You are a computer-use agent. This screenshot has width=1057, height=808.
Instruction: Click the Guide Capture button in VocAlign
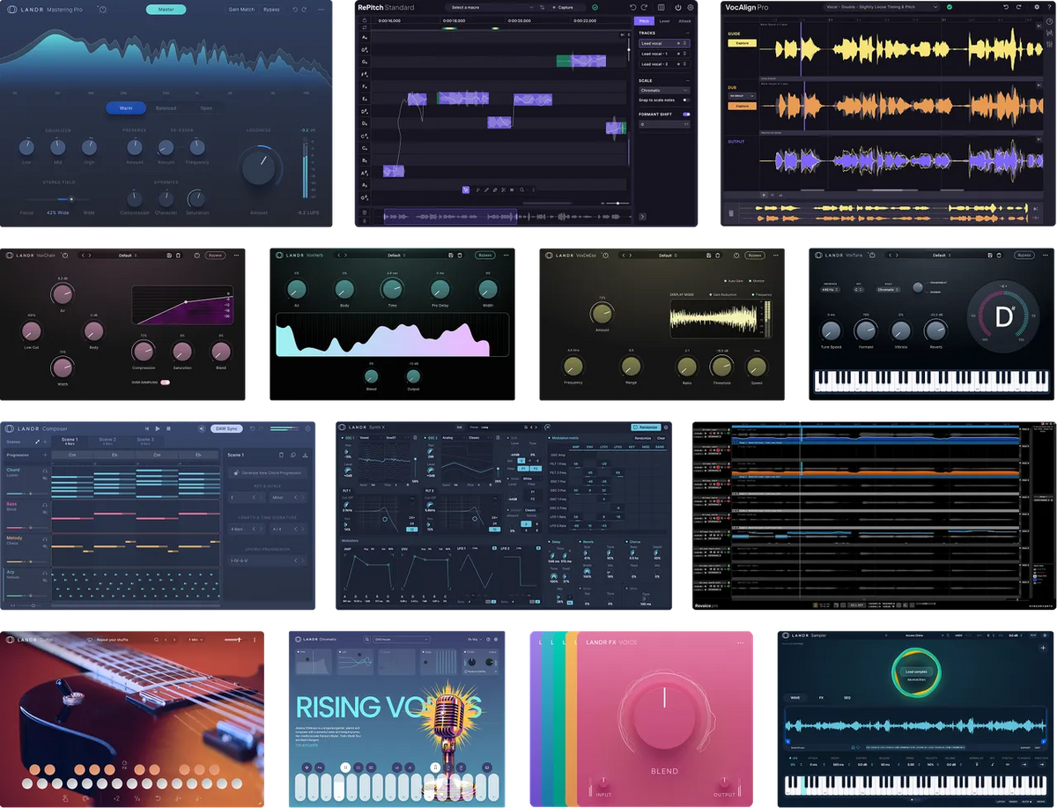[743, 43]
